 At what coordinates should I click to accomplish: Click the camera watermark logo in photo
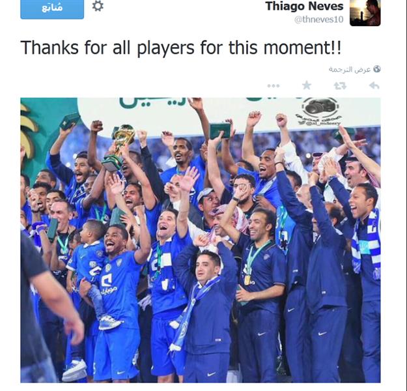tap(320, 107)
